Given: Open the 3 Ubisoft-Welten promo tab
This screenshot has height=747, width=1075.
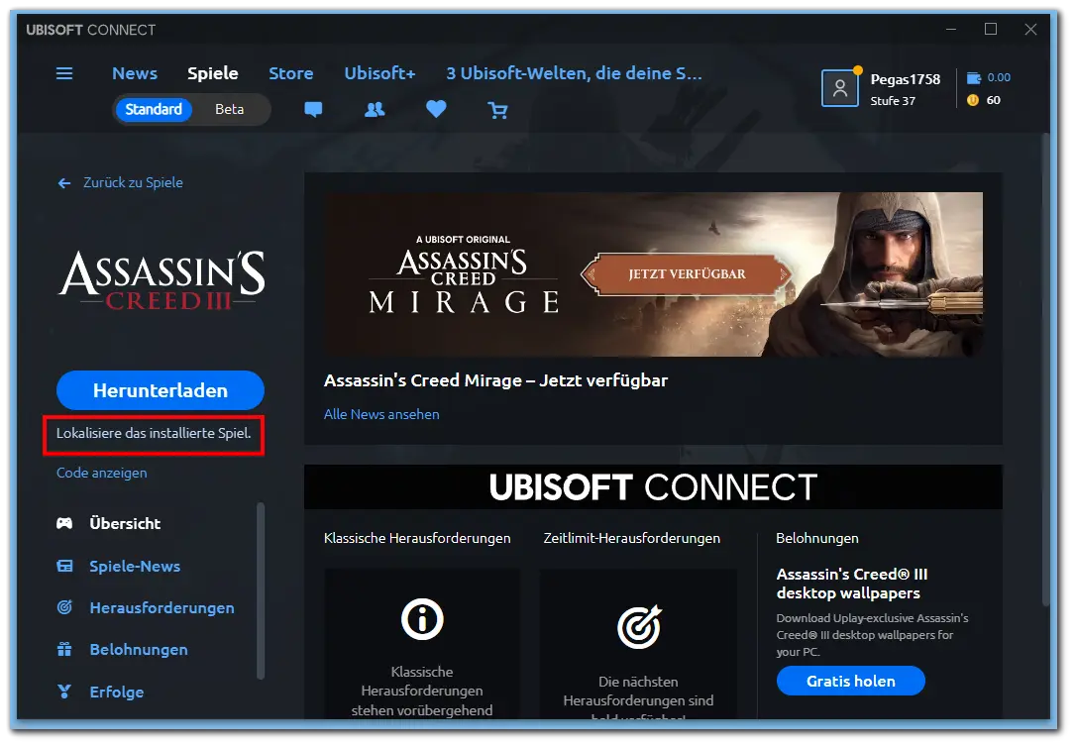Looking at the screenshot, I should click(575, 73).
